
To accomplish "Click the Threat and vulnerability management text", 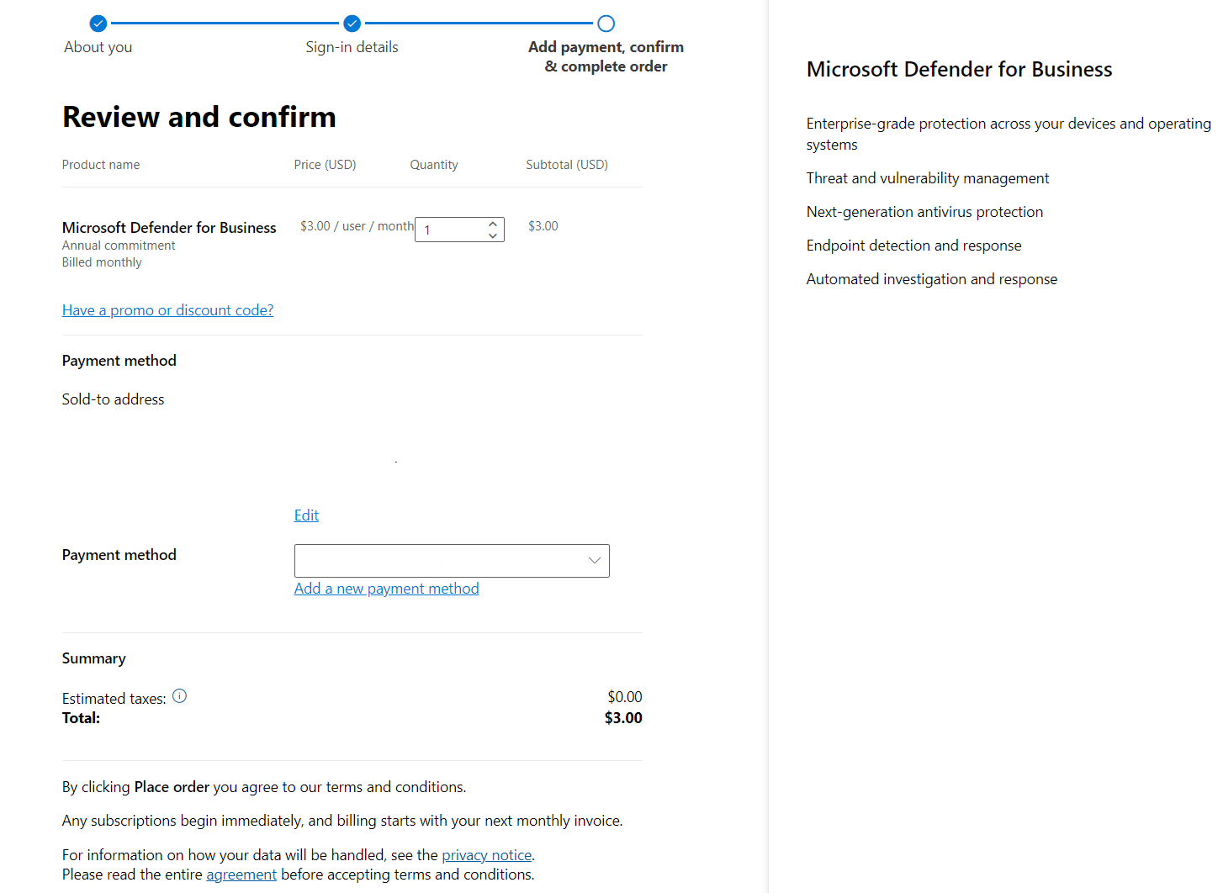I will 927,178.
